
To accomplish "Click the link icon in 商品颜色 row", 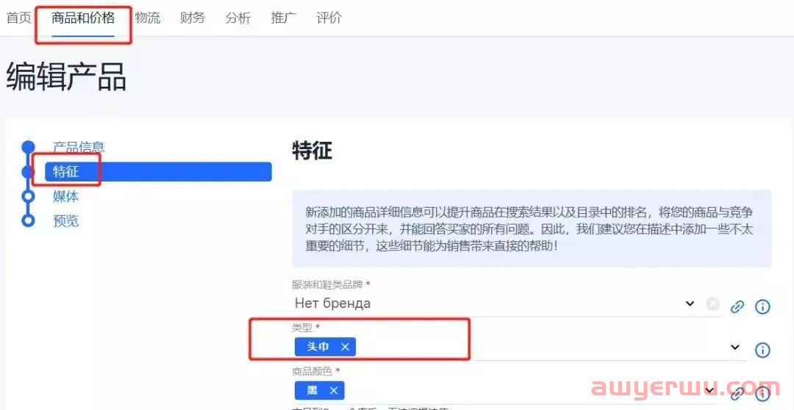I will [737, 393].
